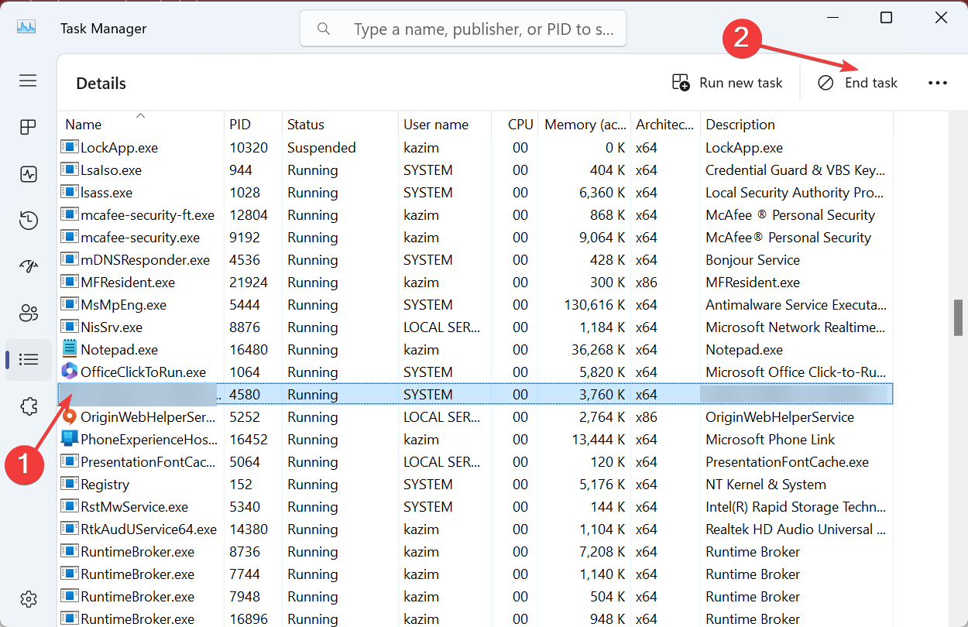Select the MFResident.exe process name
The height and width of the screenshot is (627, 968).
click(128, 283)
